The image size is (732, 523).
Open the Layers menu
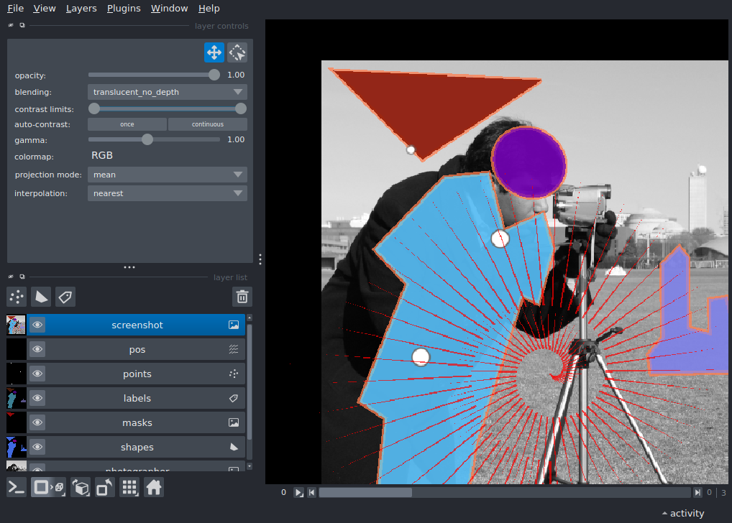coord(81,9)
